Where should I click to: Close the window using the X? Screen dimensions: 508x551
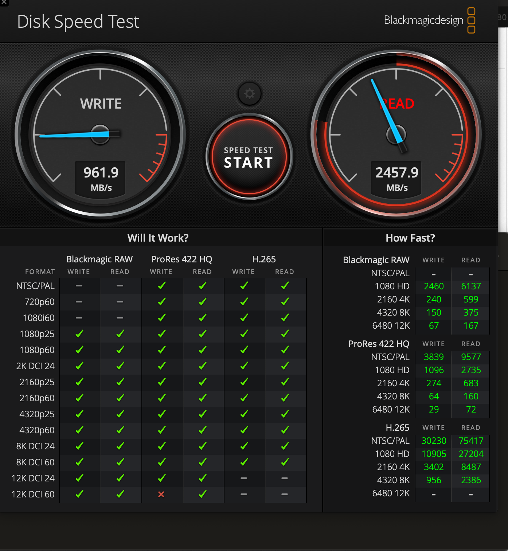4,2
